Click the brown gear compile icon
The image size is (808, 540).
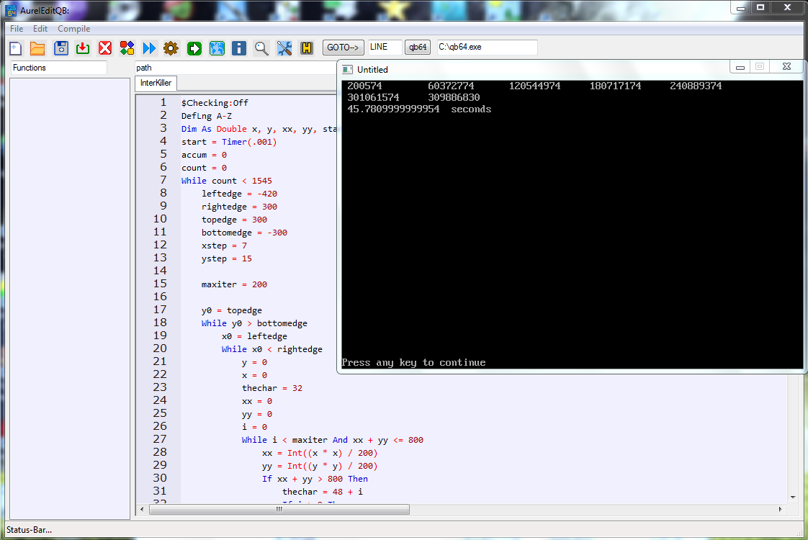171,48
